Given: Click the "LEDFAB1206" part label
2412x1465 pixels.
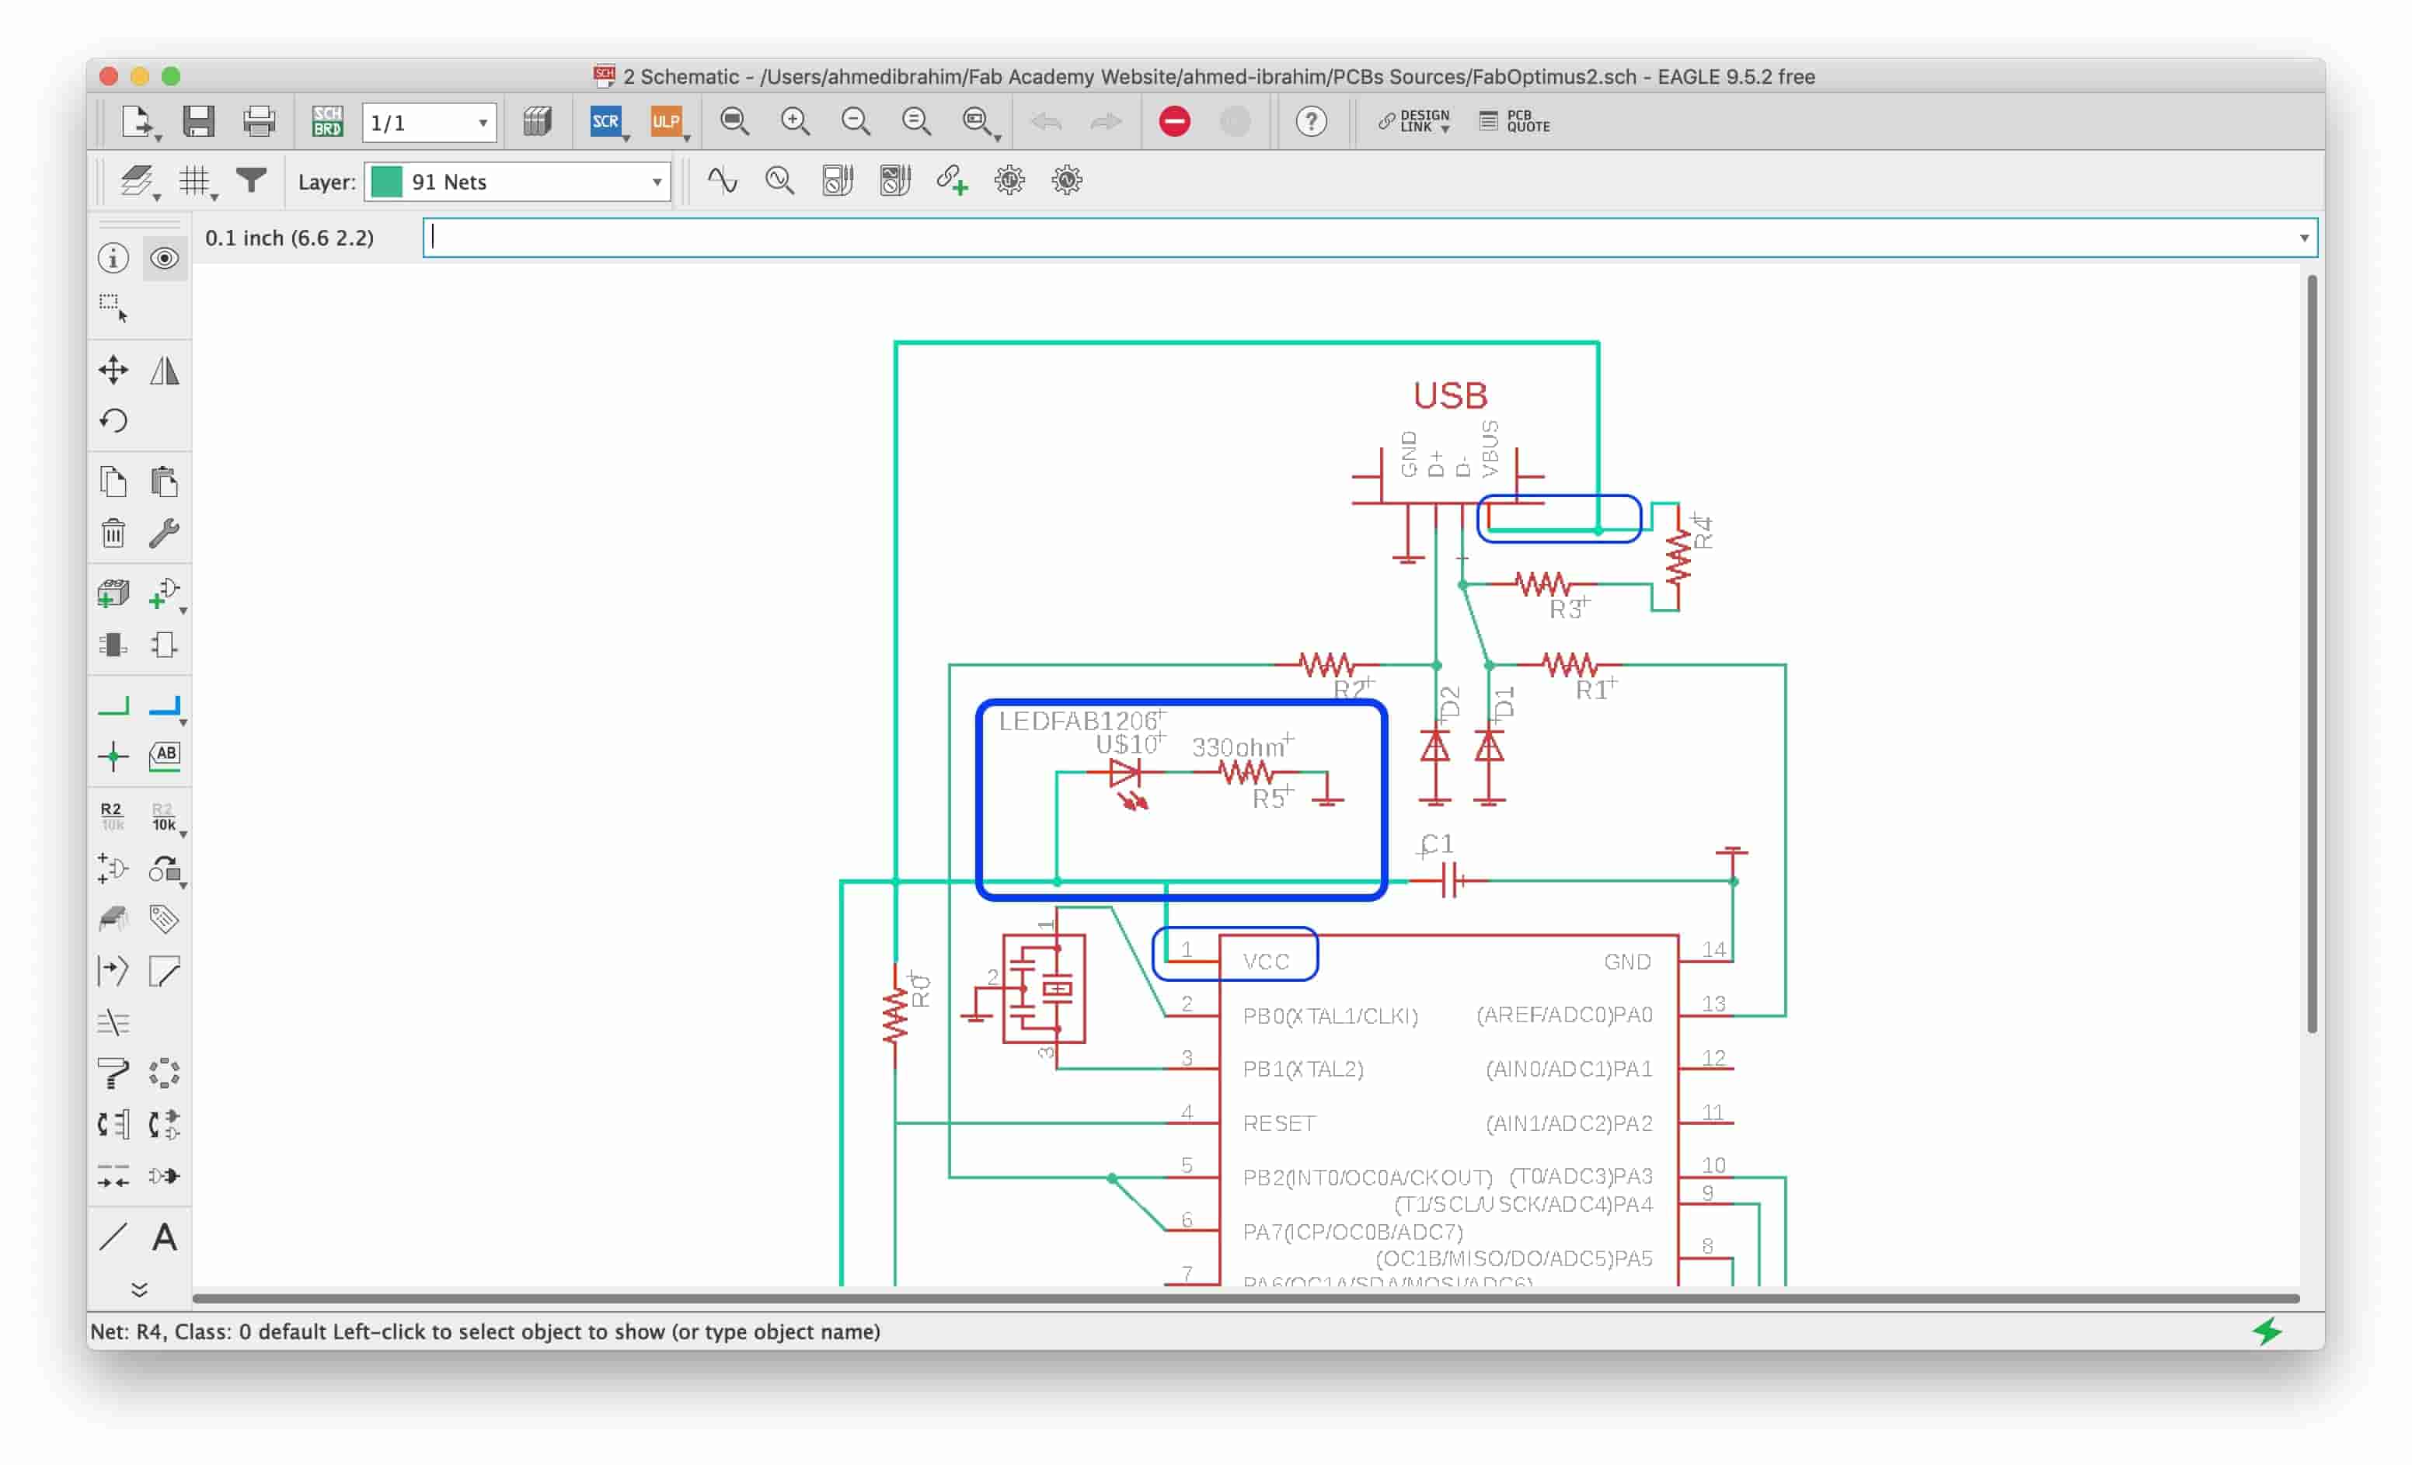Looking at the screenshot, I should pos(1078,720).
